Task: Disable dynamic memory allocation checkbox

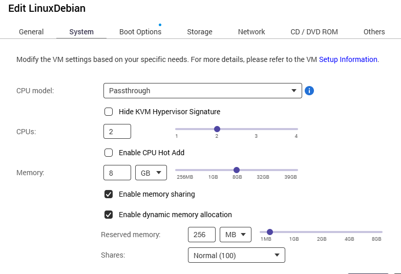Action: [109, 215]
